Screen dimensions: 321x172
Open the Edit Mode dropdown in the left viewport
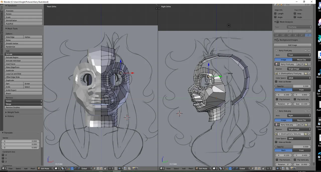(x=45, y=168)
